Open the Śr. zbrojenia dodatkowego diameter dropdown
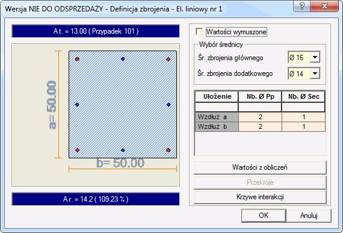This screenshot has height=233, width=343. coord(315,73)
